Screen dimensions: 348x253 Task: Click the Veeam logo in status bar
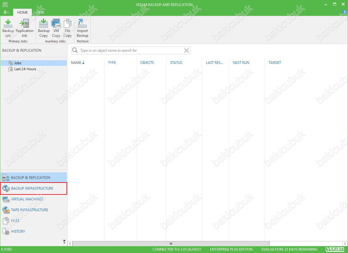coord(335,249)
